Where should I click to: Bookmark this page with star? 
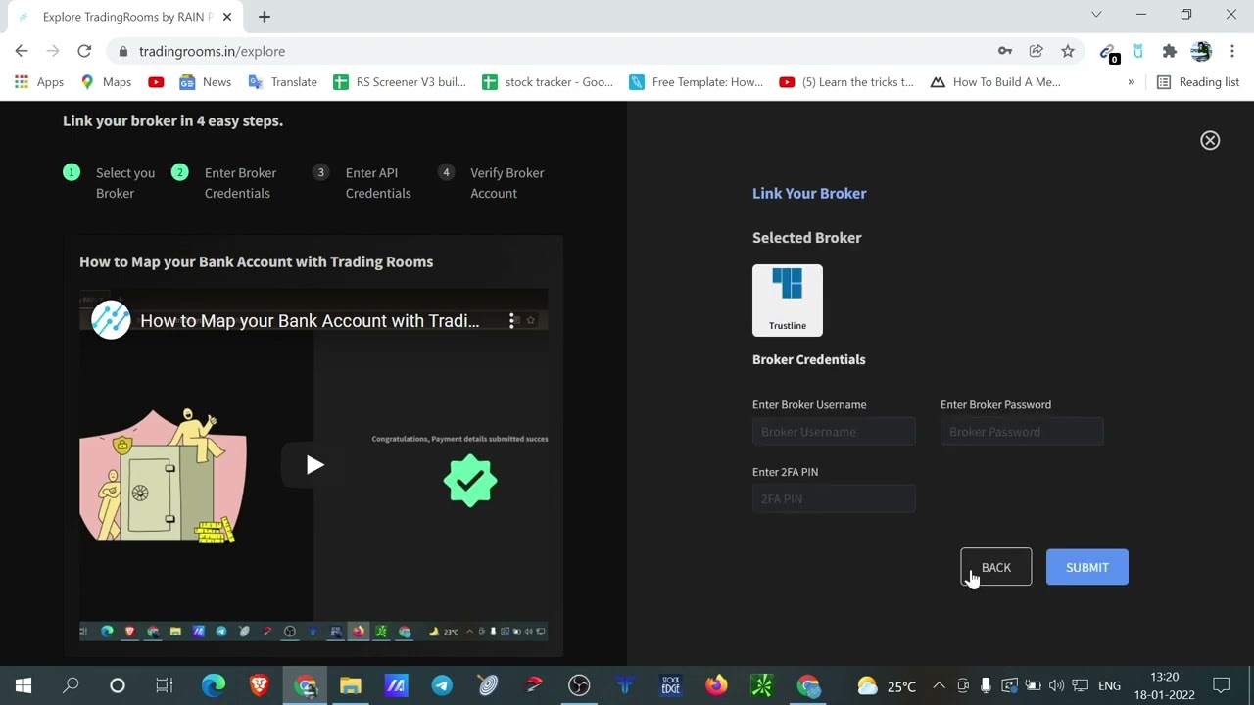point(1068,51)
